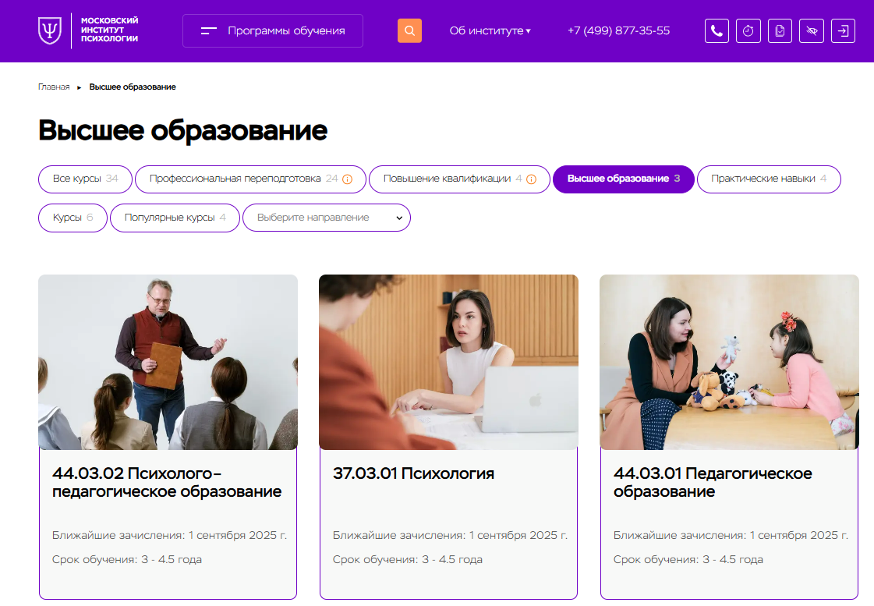
Task: Expand the Выберите направление dropdown
Action: (x=327, y=218)
